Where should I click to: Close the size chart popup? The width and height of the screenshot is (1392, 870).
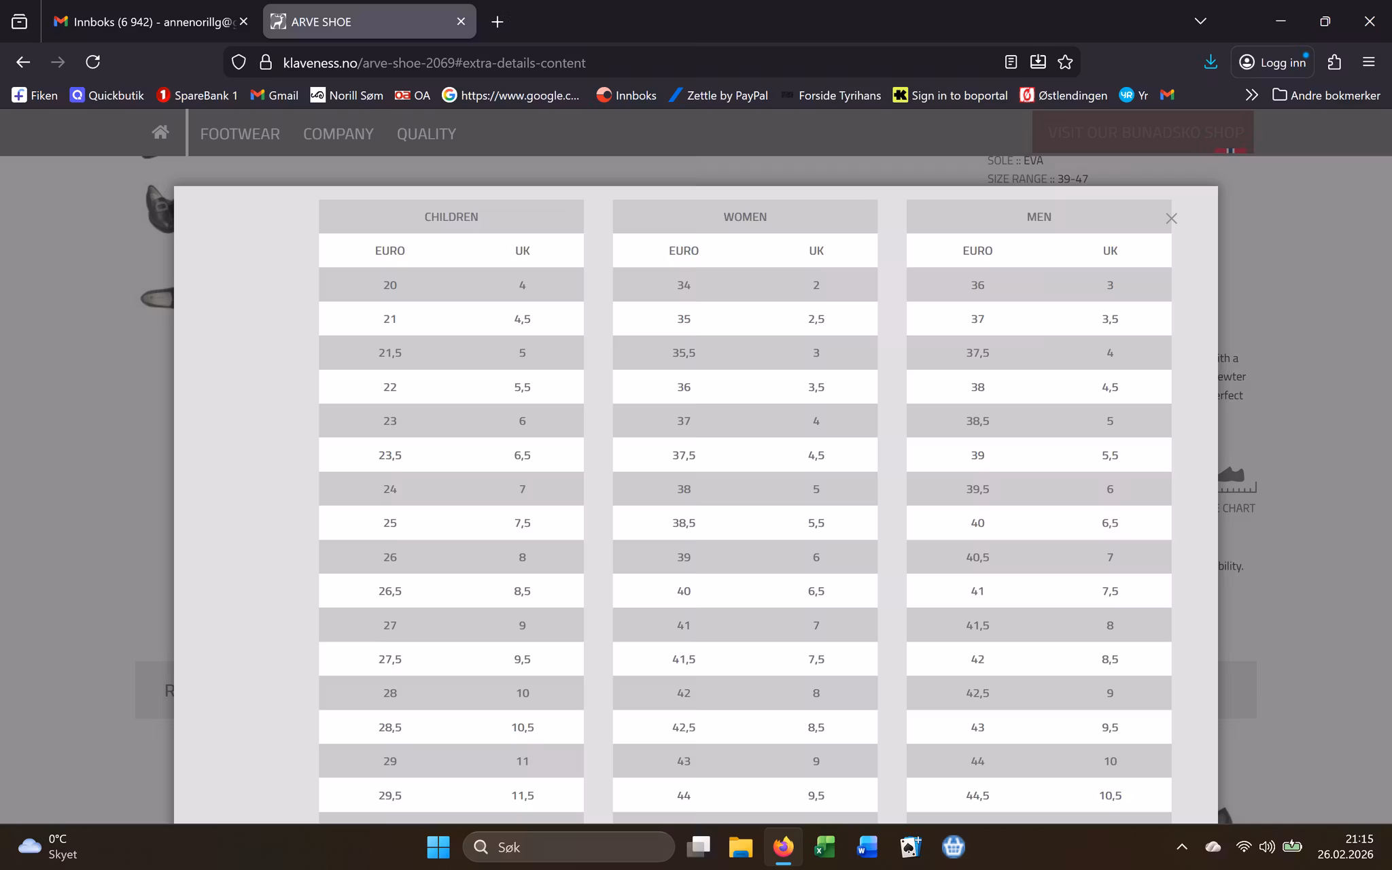click(1170, 218)
